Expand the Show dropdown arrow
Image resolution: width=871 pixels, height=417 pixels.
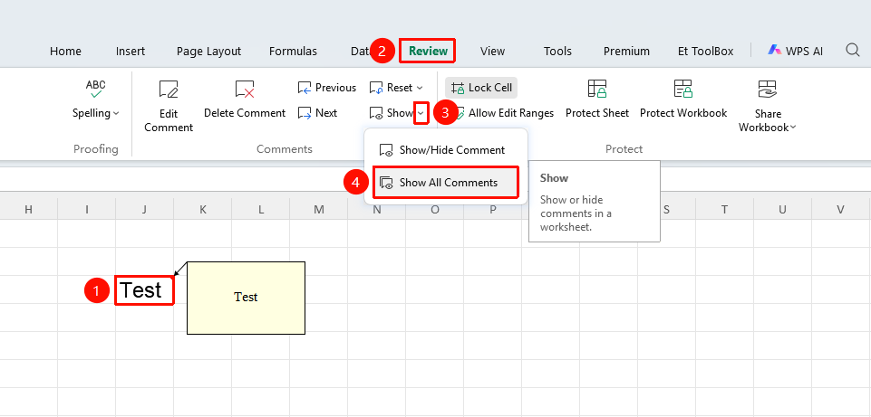[421, 113]
